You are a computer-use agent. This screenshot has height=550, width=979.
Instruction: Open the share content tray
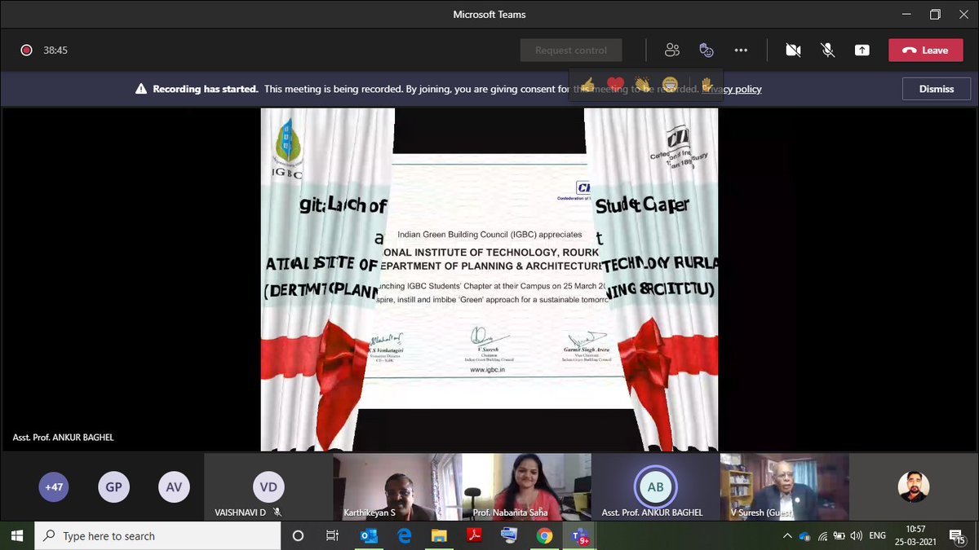862,50
